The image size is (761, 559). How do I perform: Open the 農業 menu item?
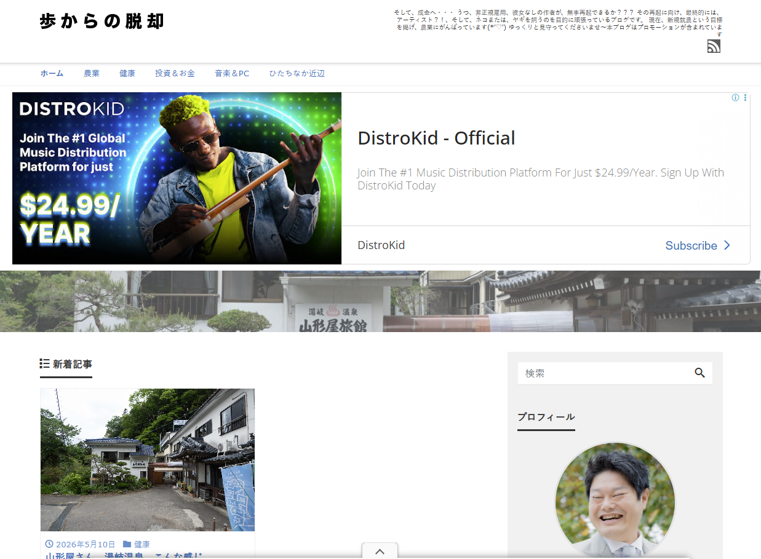click(x=92, y=73)
